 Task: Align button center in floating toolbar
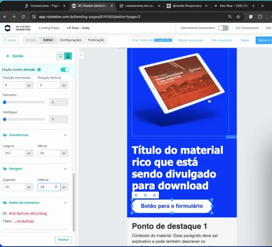click(x=145, y=195)
